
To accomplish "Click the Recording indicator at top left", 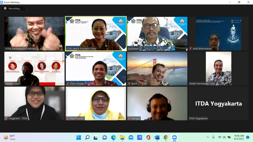I will (13, 9).
